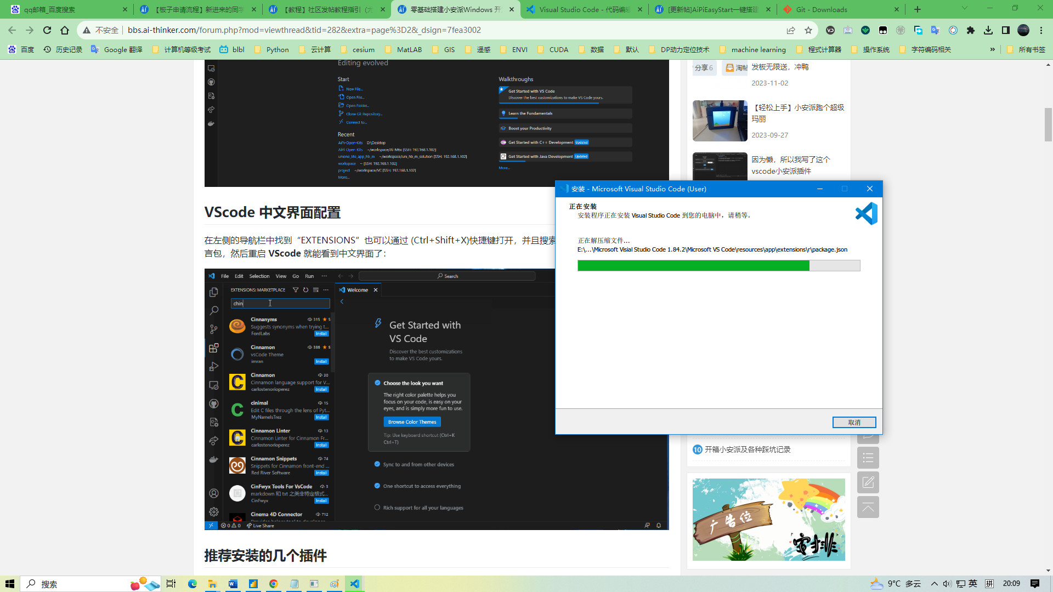Click the 分享 6 button

[x=704, y=68]
